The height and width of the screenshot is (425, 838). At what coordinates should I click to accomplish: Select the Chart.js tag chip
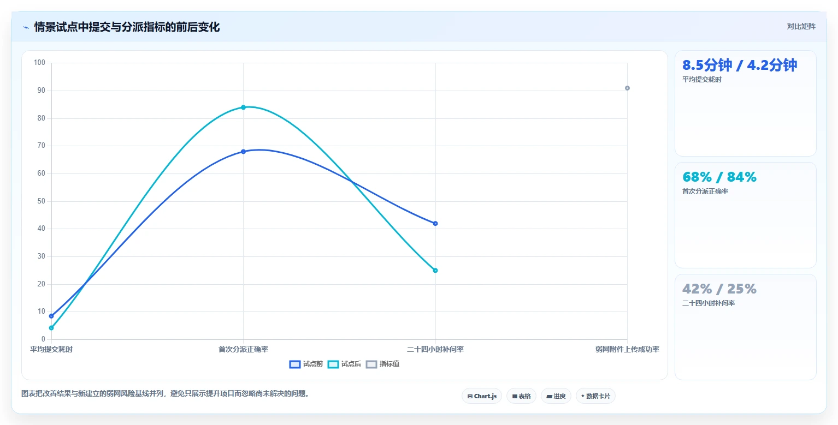(x=482, y=396)
